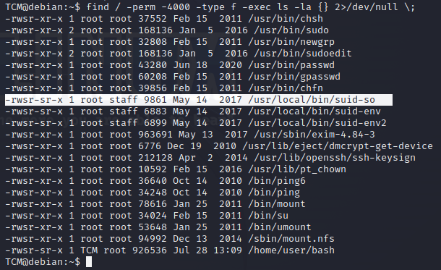Screen dimensions: 441x270
Task: Click the /usr/local/bin/suid-env2 path
Action: pos(317,123)
